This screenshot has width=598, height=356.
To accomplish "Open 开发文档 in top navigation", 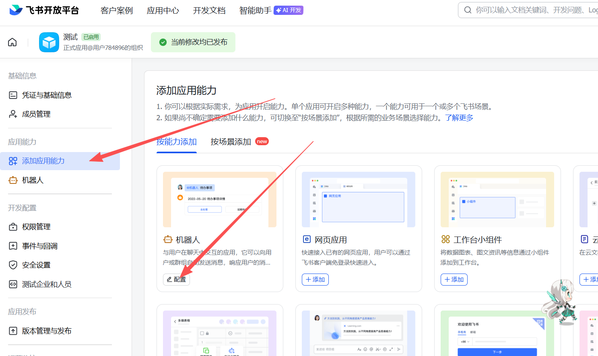I will 209,10.
